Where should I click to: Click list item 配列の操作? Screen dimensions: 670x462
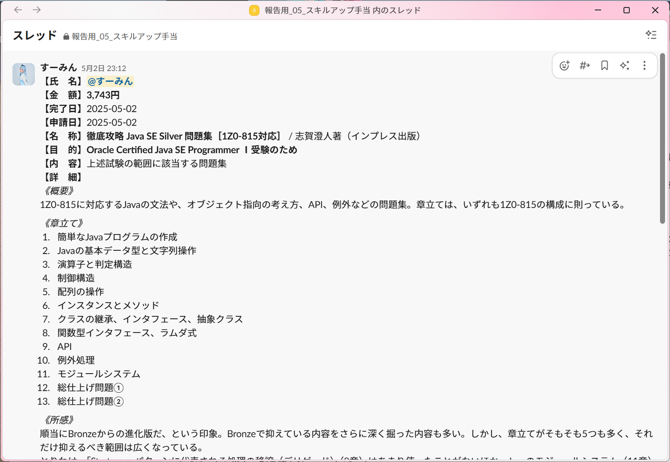tap(80, 292)
